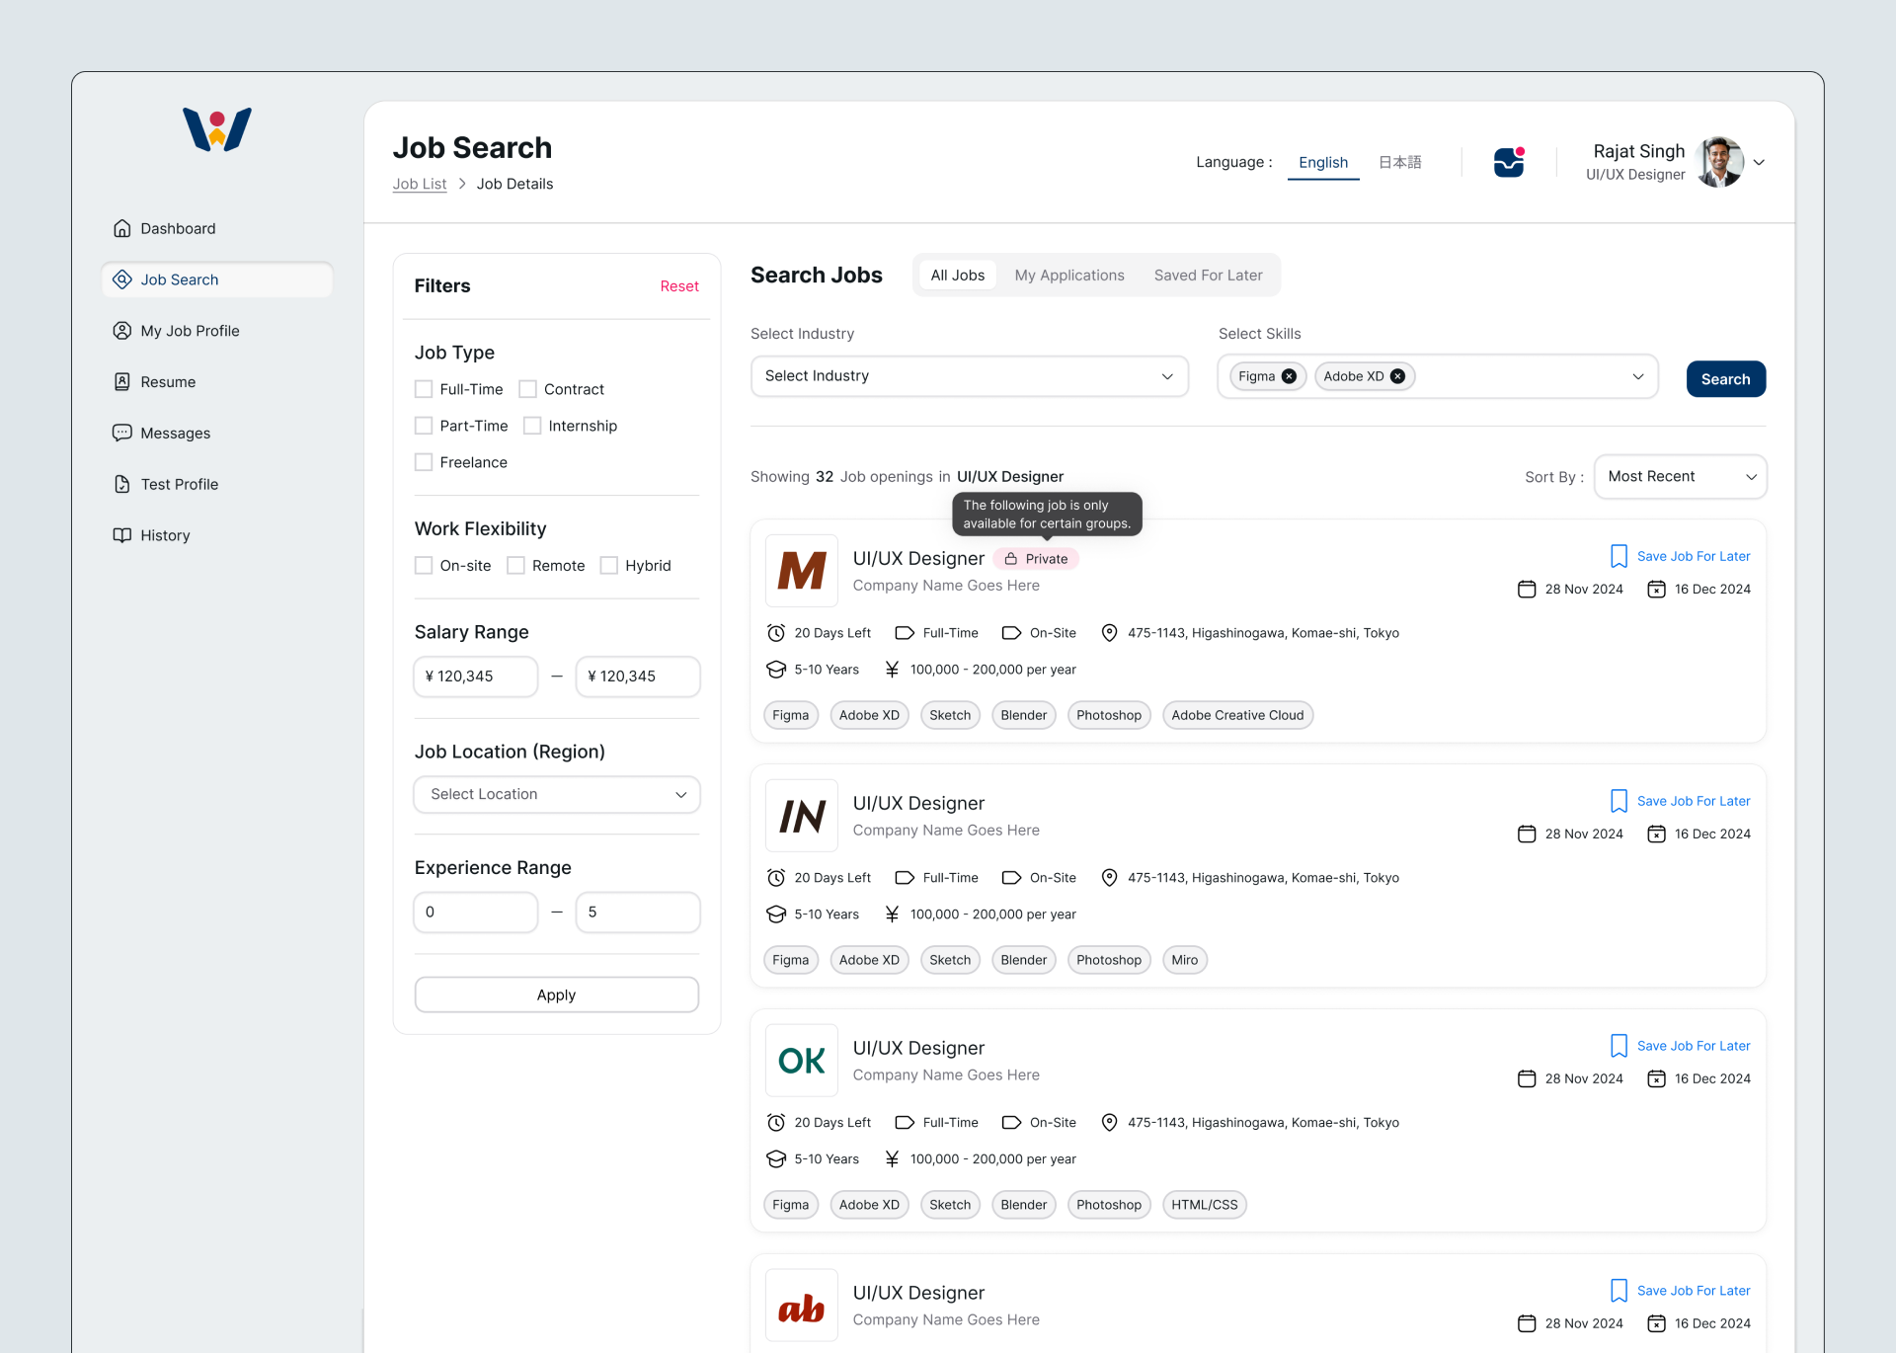Switch language to 日本語
Image resolution: width=1896 pixels, height=1353 pixels.
1399,163
